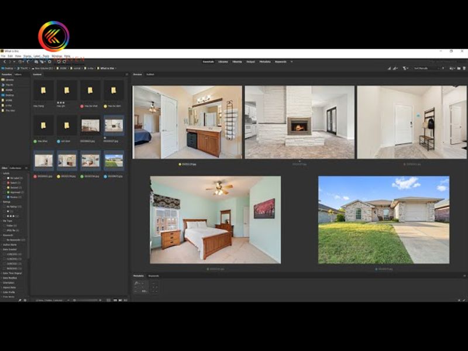The height and width of the screenshot is (351, 468).
Task: Switch to grid lock view icon
Action: pos(108,300)
